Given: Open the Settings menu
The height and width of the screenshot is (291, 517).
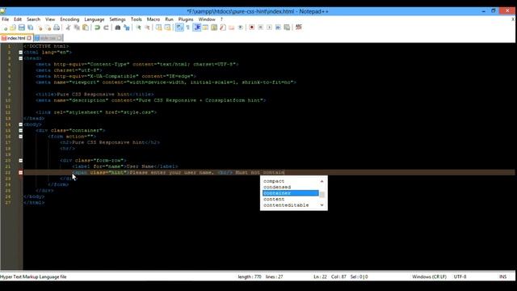Looking at the screenshot, I should pos(117,19).
